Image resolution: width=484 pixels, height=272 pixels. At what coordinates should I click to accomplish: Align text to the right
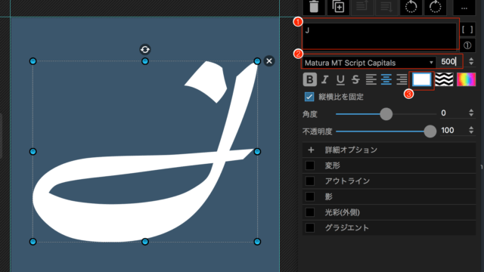[402, 79]
